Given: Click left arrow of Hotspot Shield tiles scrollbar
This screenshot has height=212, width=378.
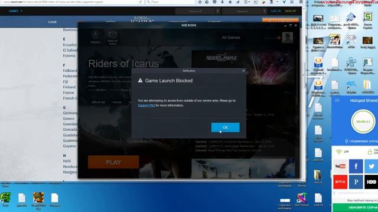Looking at the screenshot, I should [x=334, y=193].
